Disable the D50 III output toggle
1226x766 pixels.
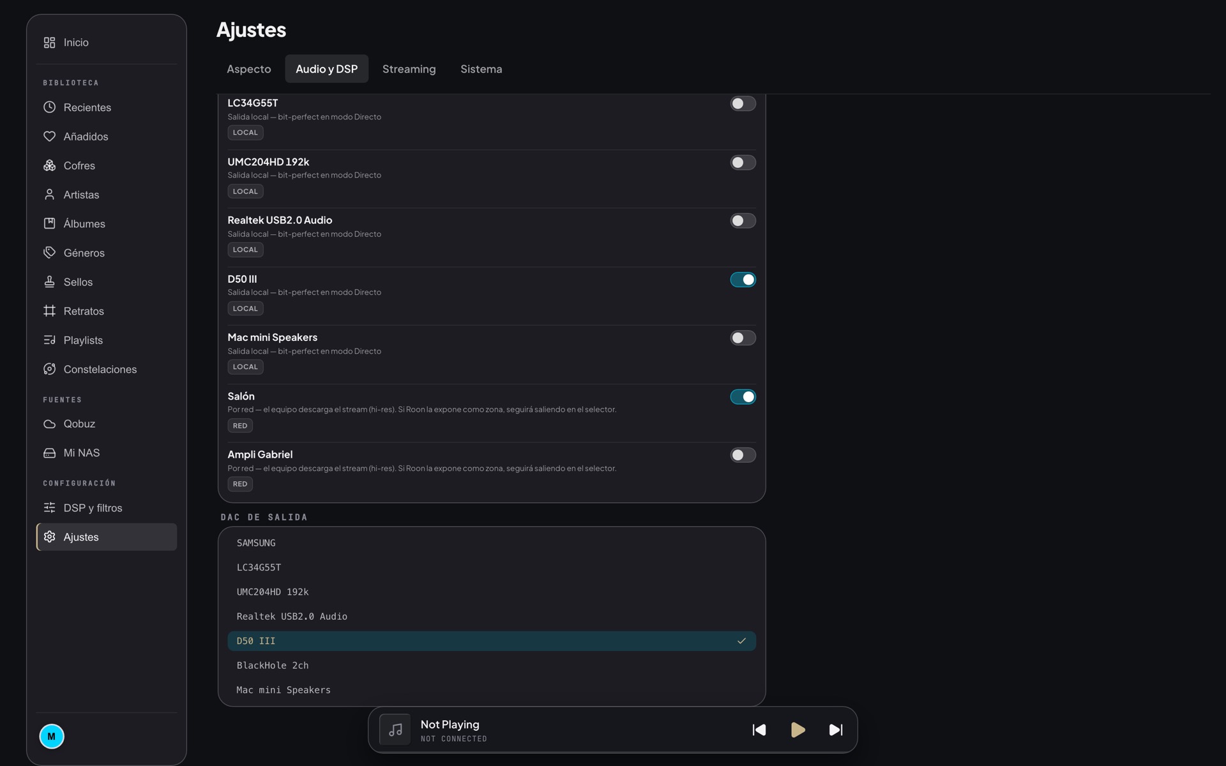coord(743,280)
